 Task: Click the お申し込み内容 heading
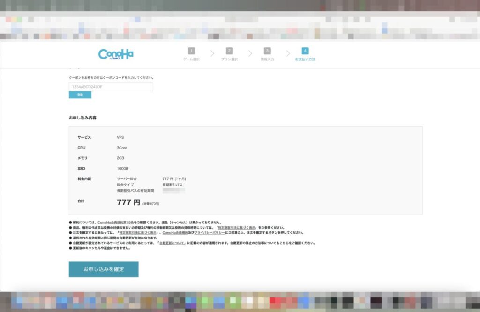82,118
